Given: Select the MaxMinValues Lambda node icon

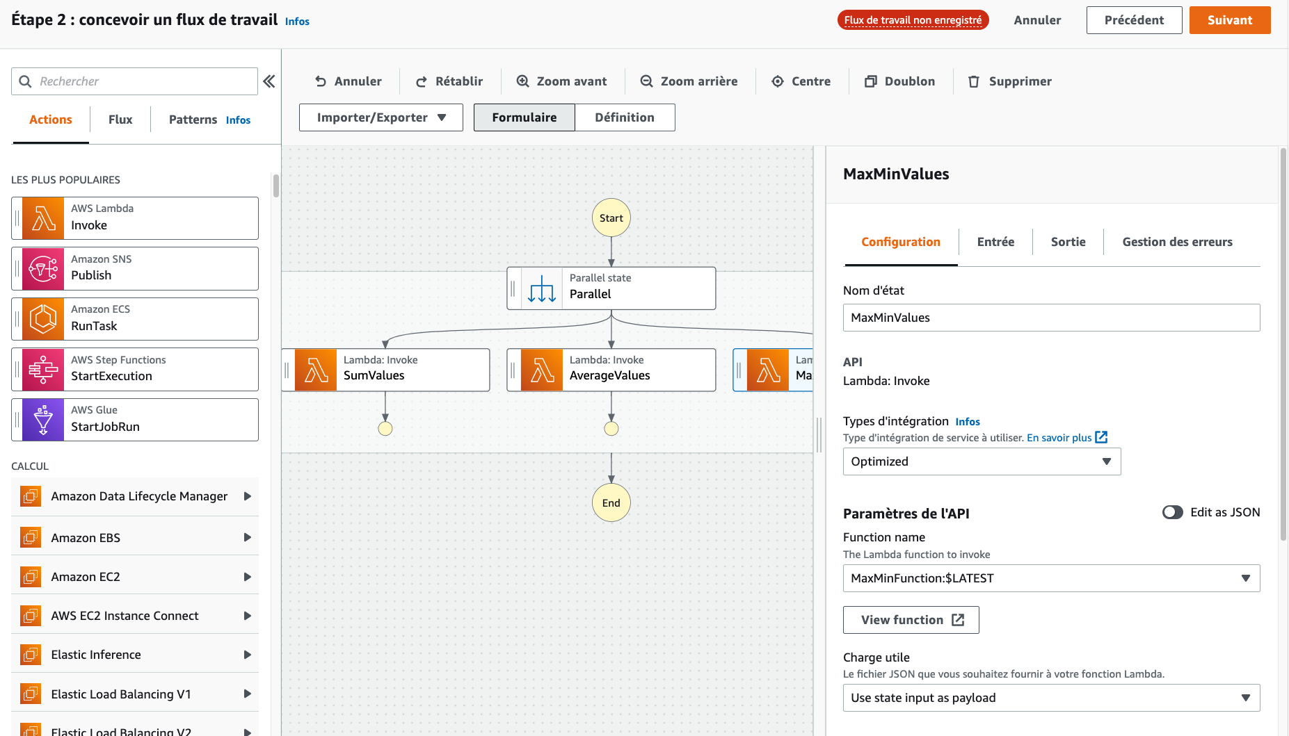Looking at the screenshot, I should pos(768,370).
